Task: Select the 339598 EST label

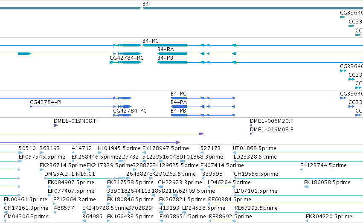Action: (212, 174)
